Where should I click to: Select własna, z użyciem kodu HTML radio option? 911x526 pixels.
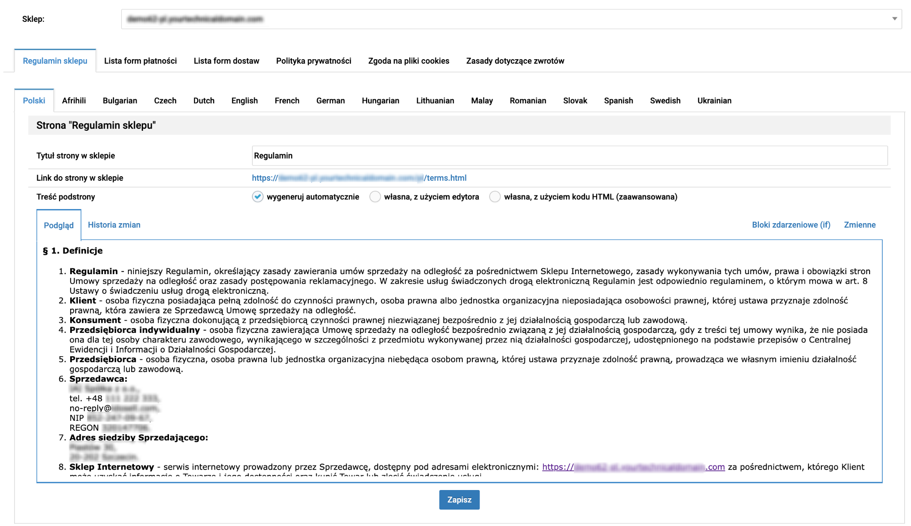pyautogui.click(x=495, y=197)
